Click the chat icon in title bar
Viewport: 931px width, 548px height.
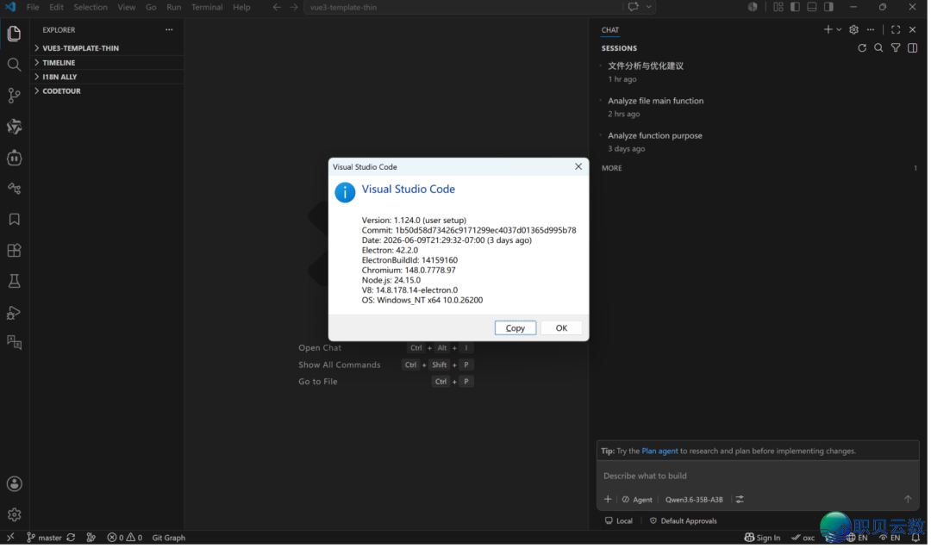(x=634, y=7)
